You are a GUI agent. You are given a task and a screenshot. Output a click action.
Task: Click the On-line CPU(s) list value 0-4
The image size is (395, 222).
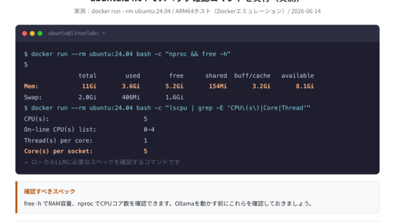[x=149, y=129]
